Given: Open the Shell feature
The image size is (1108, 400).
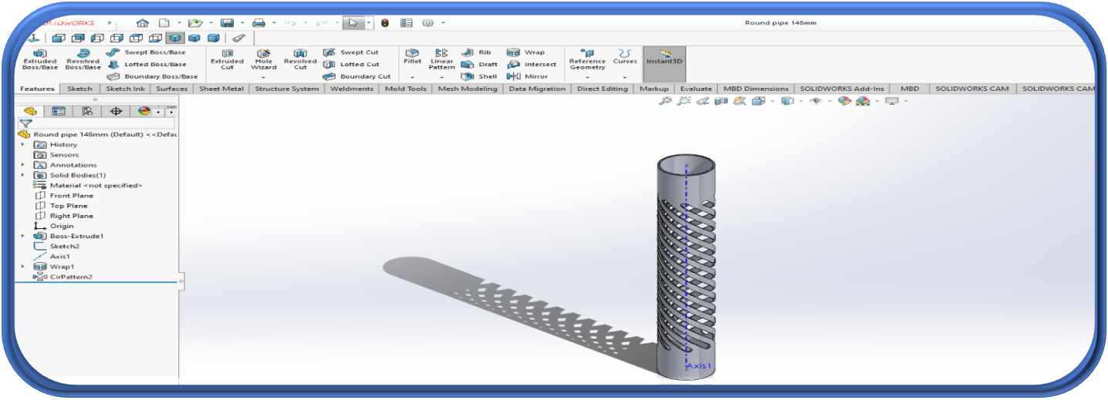Looking at the screenshot, I should click(x=479, y=76).
